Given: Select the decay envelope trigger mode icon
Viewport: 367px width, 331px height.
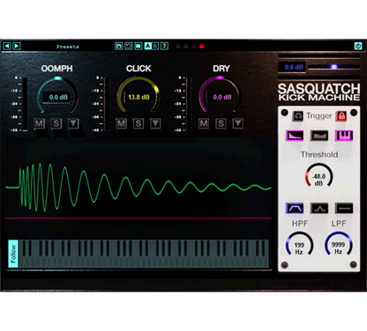Looking at the screenshot, I should [x=295, y=136].
